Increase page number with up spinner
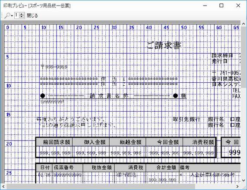 point(22,14)
